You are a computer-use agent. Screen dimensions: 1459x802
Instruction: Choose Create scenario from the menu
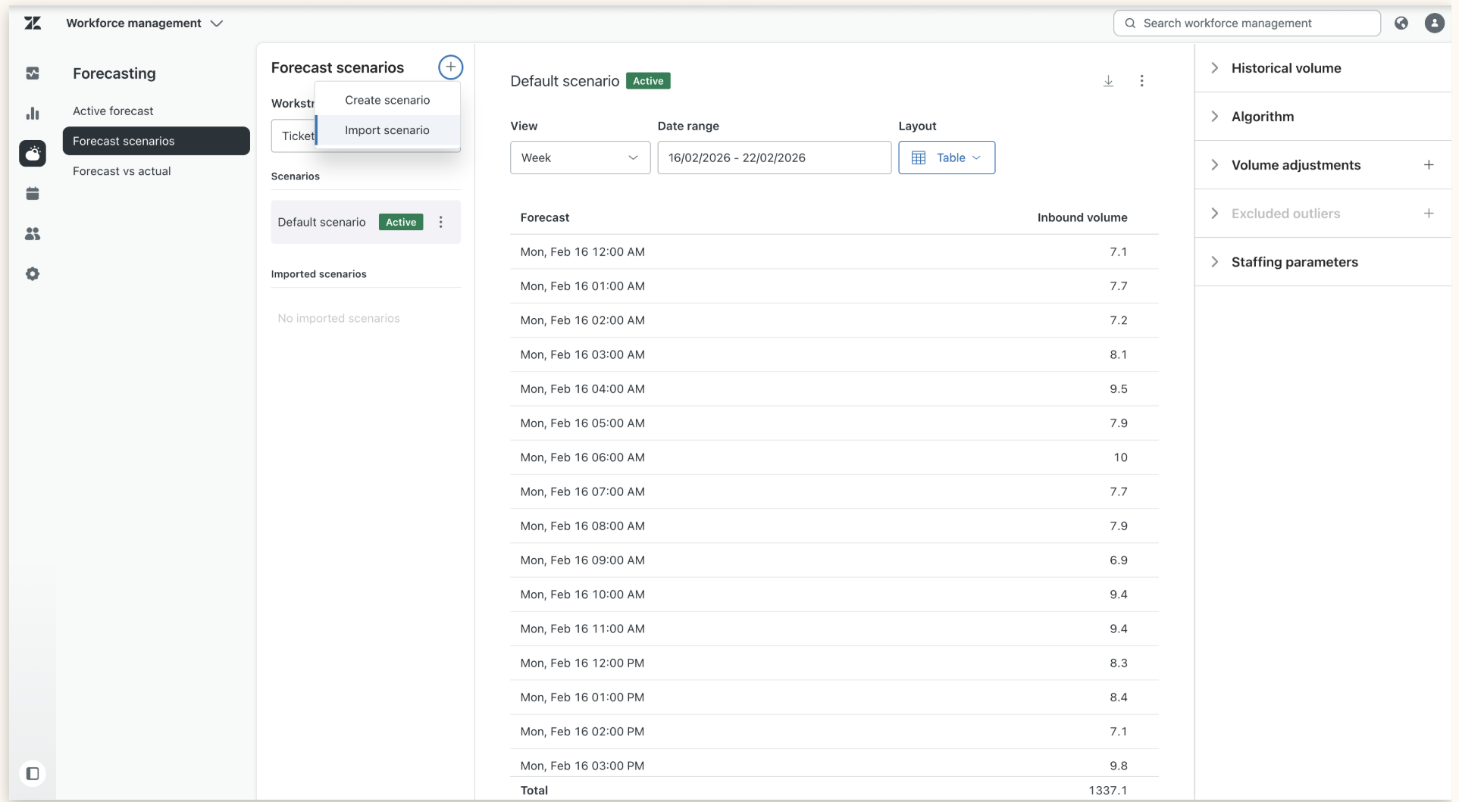(x=387, y=100)
